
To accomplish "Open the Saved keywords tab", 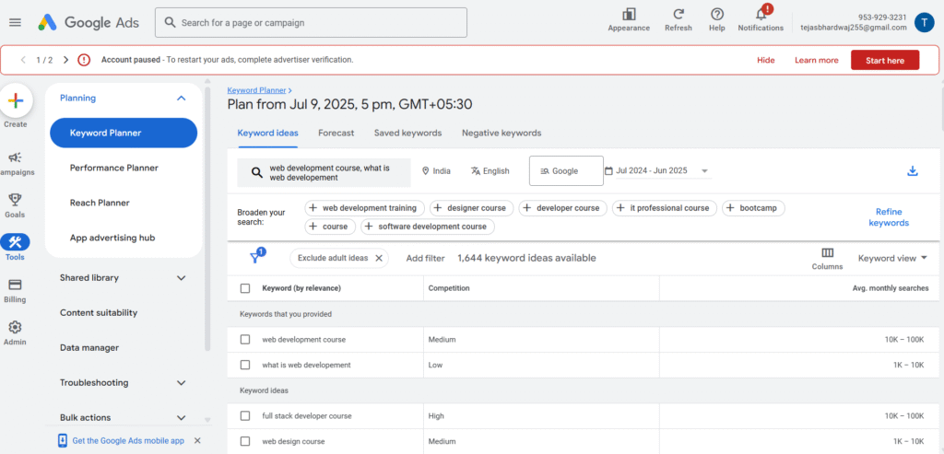I will [x=407, y=133].
